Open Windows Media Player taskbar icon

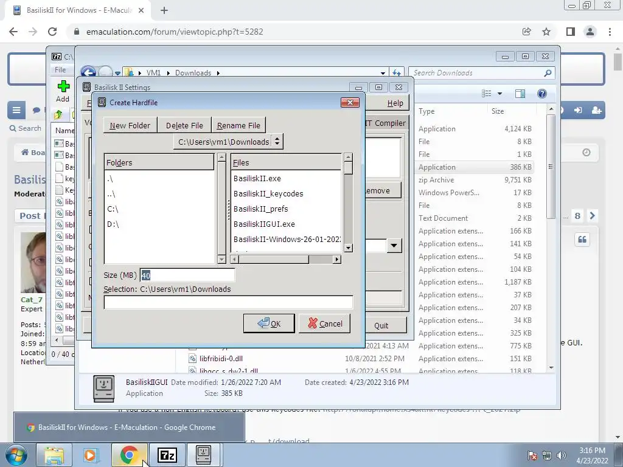coord(91,455)
